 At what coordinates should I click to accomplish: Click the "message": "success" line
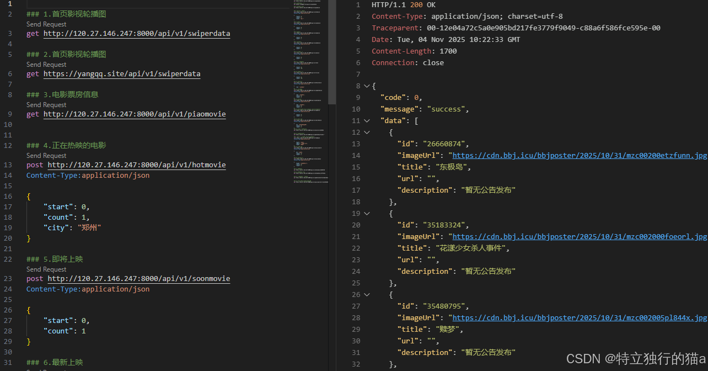coord(425,109)
